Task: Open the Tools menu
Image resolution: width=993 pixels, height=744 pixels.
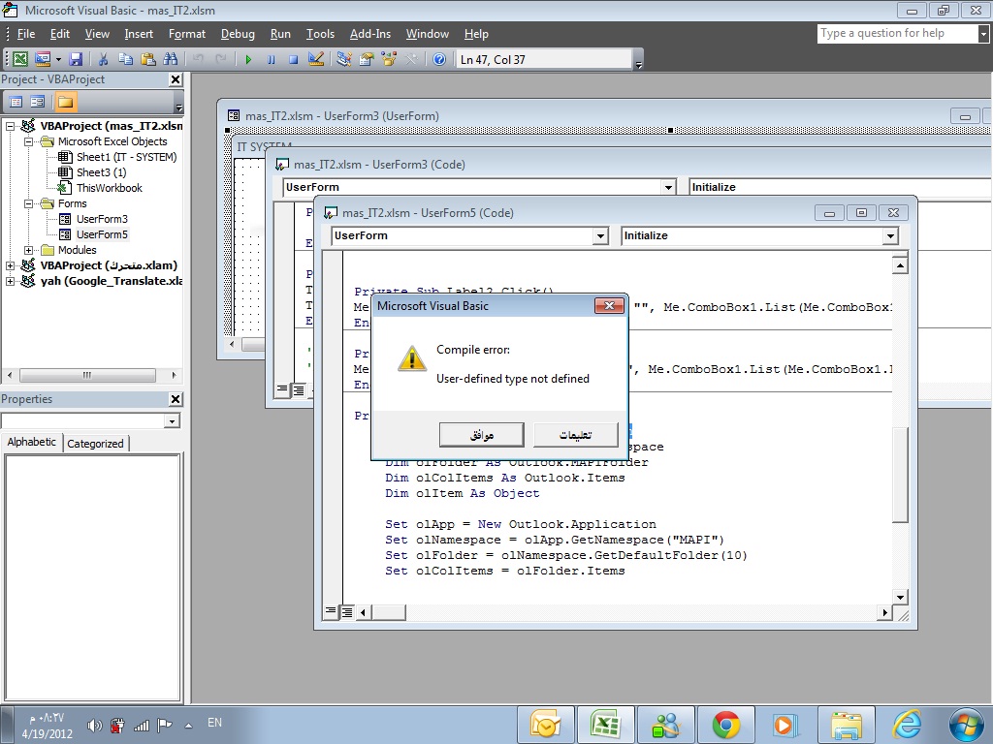Action: click(x=320, y=34)
